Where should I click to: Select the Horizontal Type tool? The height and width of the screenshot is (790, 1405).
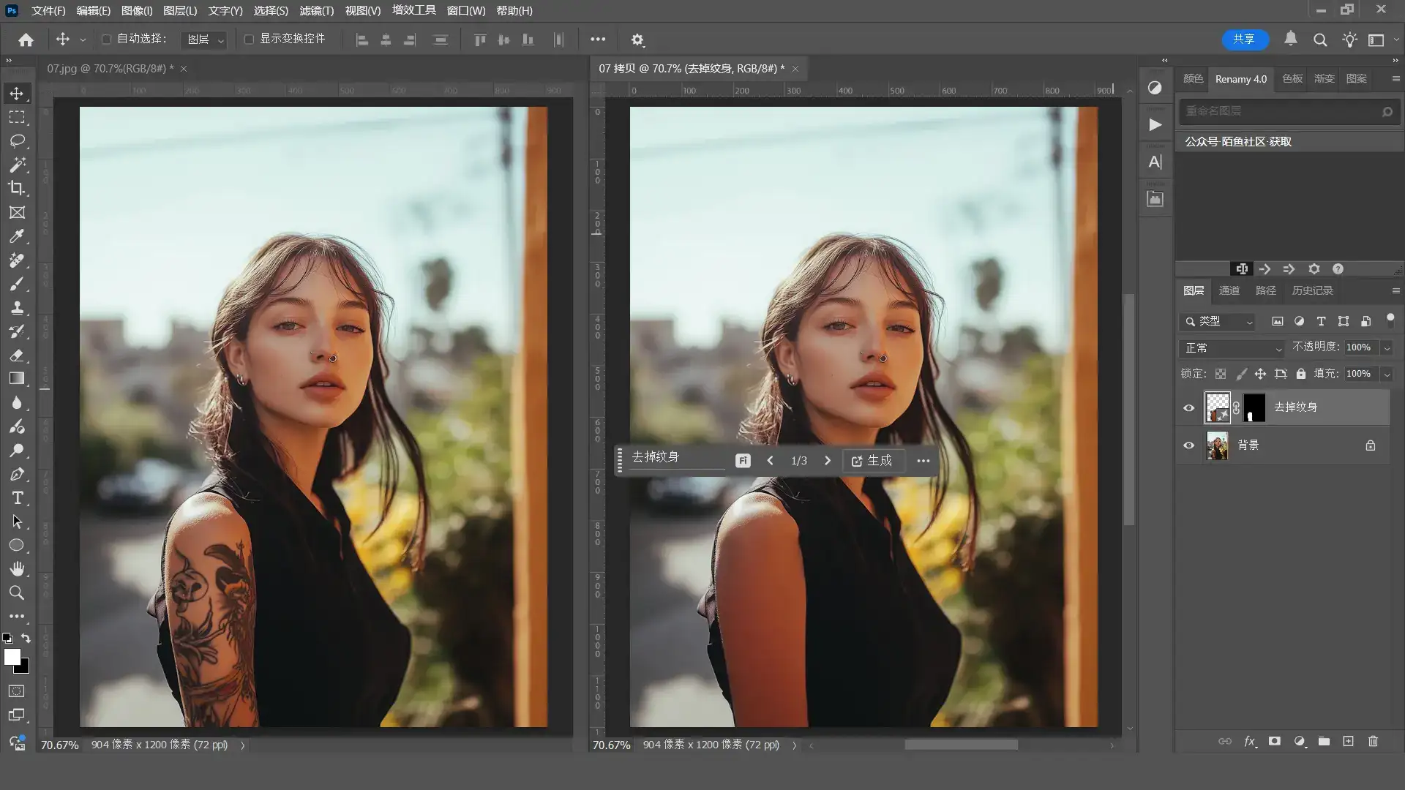pos(17,498)
